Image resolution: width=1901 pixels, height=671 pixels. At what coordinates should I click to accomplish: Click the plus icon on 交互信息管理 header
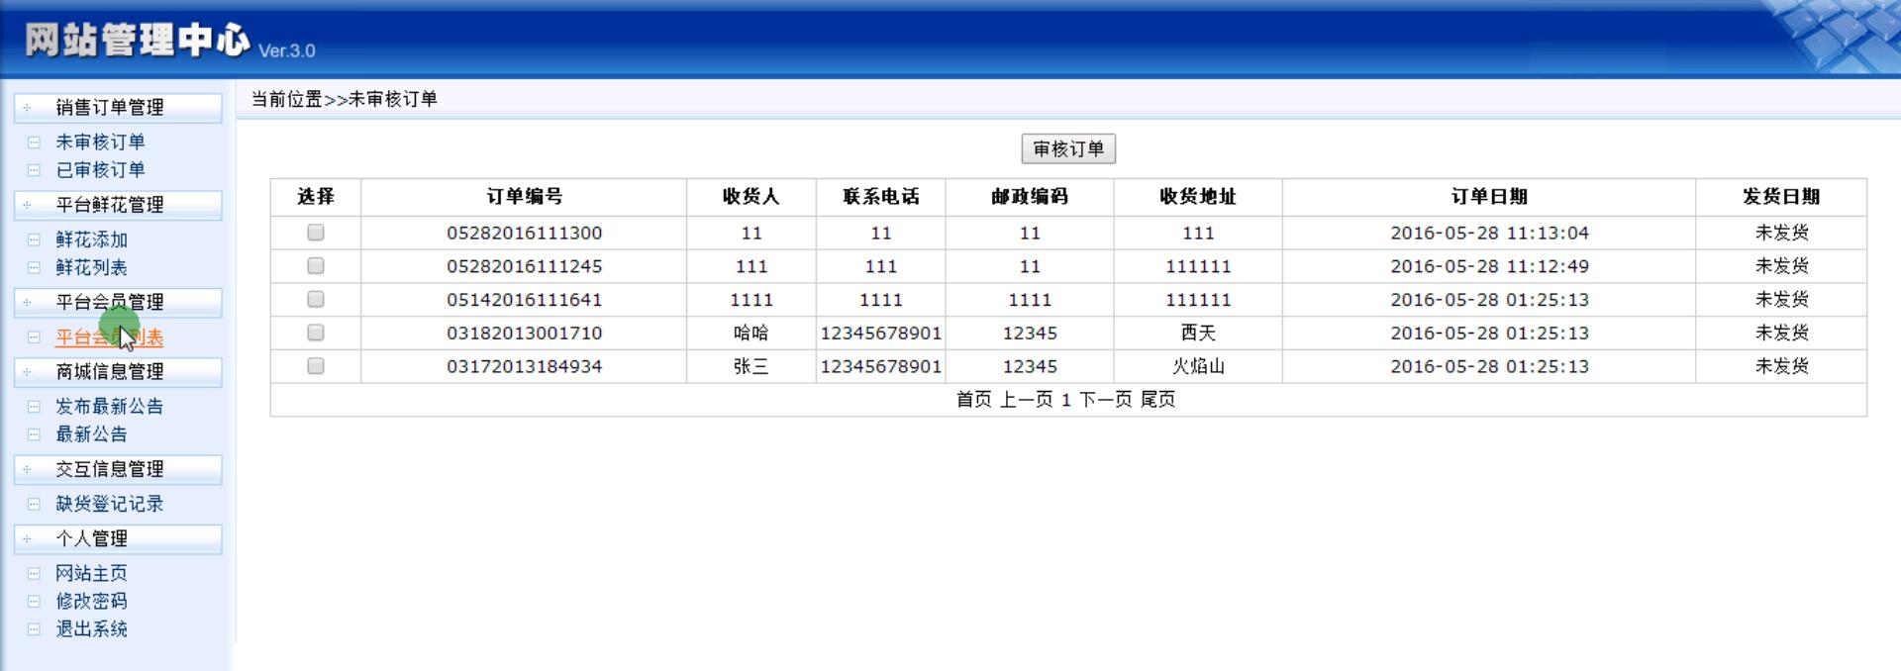point(28,470)
